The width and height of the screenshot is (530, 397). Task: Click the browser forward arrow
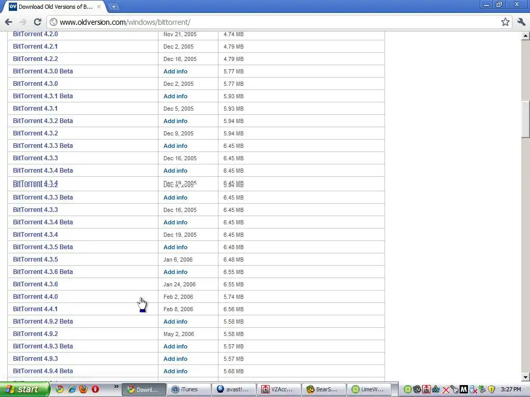point(23,22)
